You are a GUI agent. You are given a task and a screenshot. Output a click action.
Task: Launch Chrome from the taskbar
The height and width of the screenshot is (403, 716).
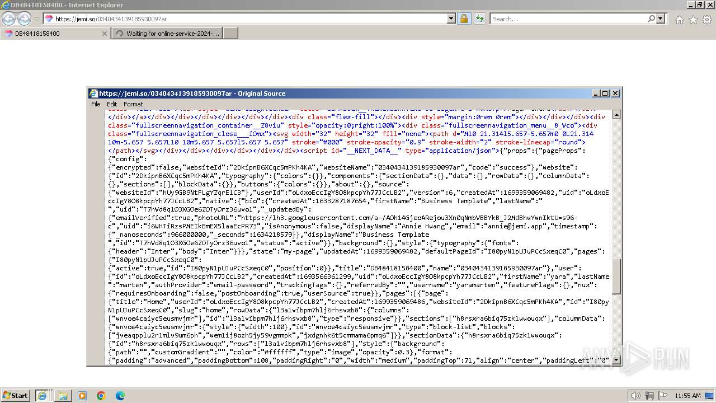pyautogui.click(x=101, y=396)
